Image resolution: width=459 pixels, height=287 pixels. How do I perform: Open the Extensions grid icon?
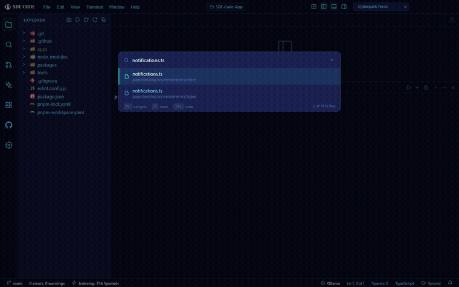9,105
